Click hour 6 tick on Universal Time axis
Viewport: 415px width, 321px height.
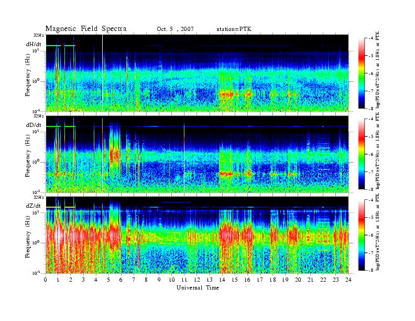[x=121, y=280]
